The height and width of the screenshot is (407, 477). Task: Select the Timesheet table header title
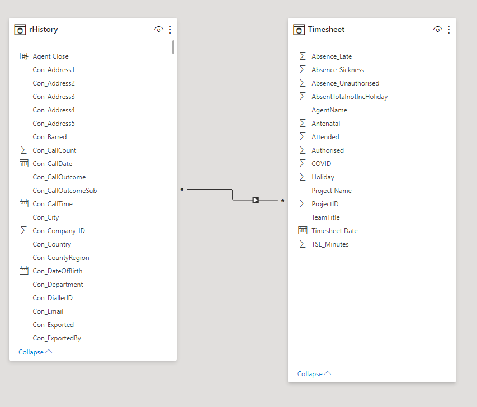click(326, 30)
